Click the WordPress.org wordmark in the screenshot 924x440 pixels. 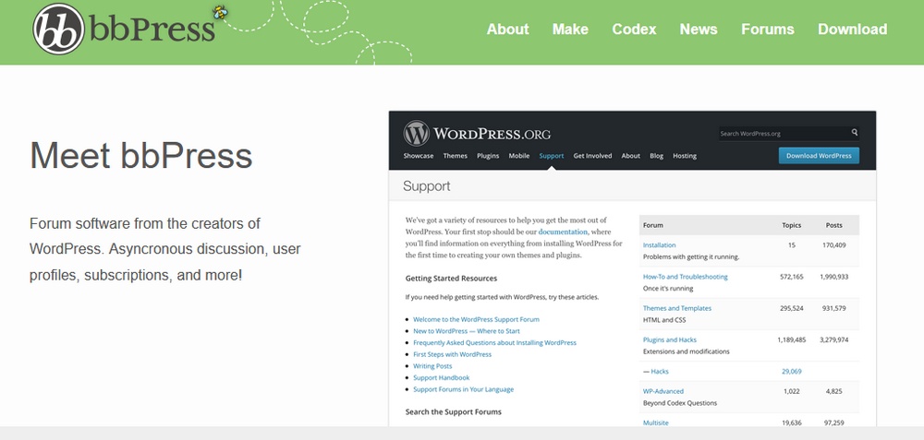492,134
